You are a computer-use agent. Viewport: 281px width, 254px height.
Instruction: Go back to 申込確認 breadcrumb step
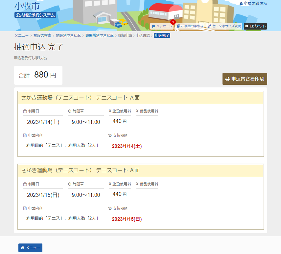(x=143, y=35)
